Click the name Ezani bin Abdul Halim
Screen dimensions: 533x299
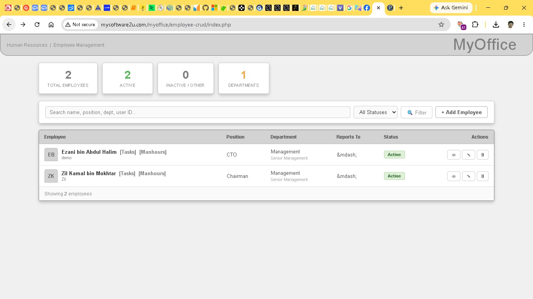(x=89, y=152)
